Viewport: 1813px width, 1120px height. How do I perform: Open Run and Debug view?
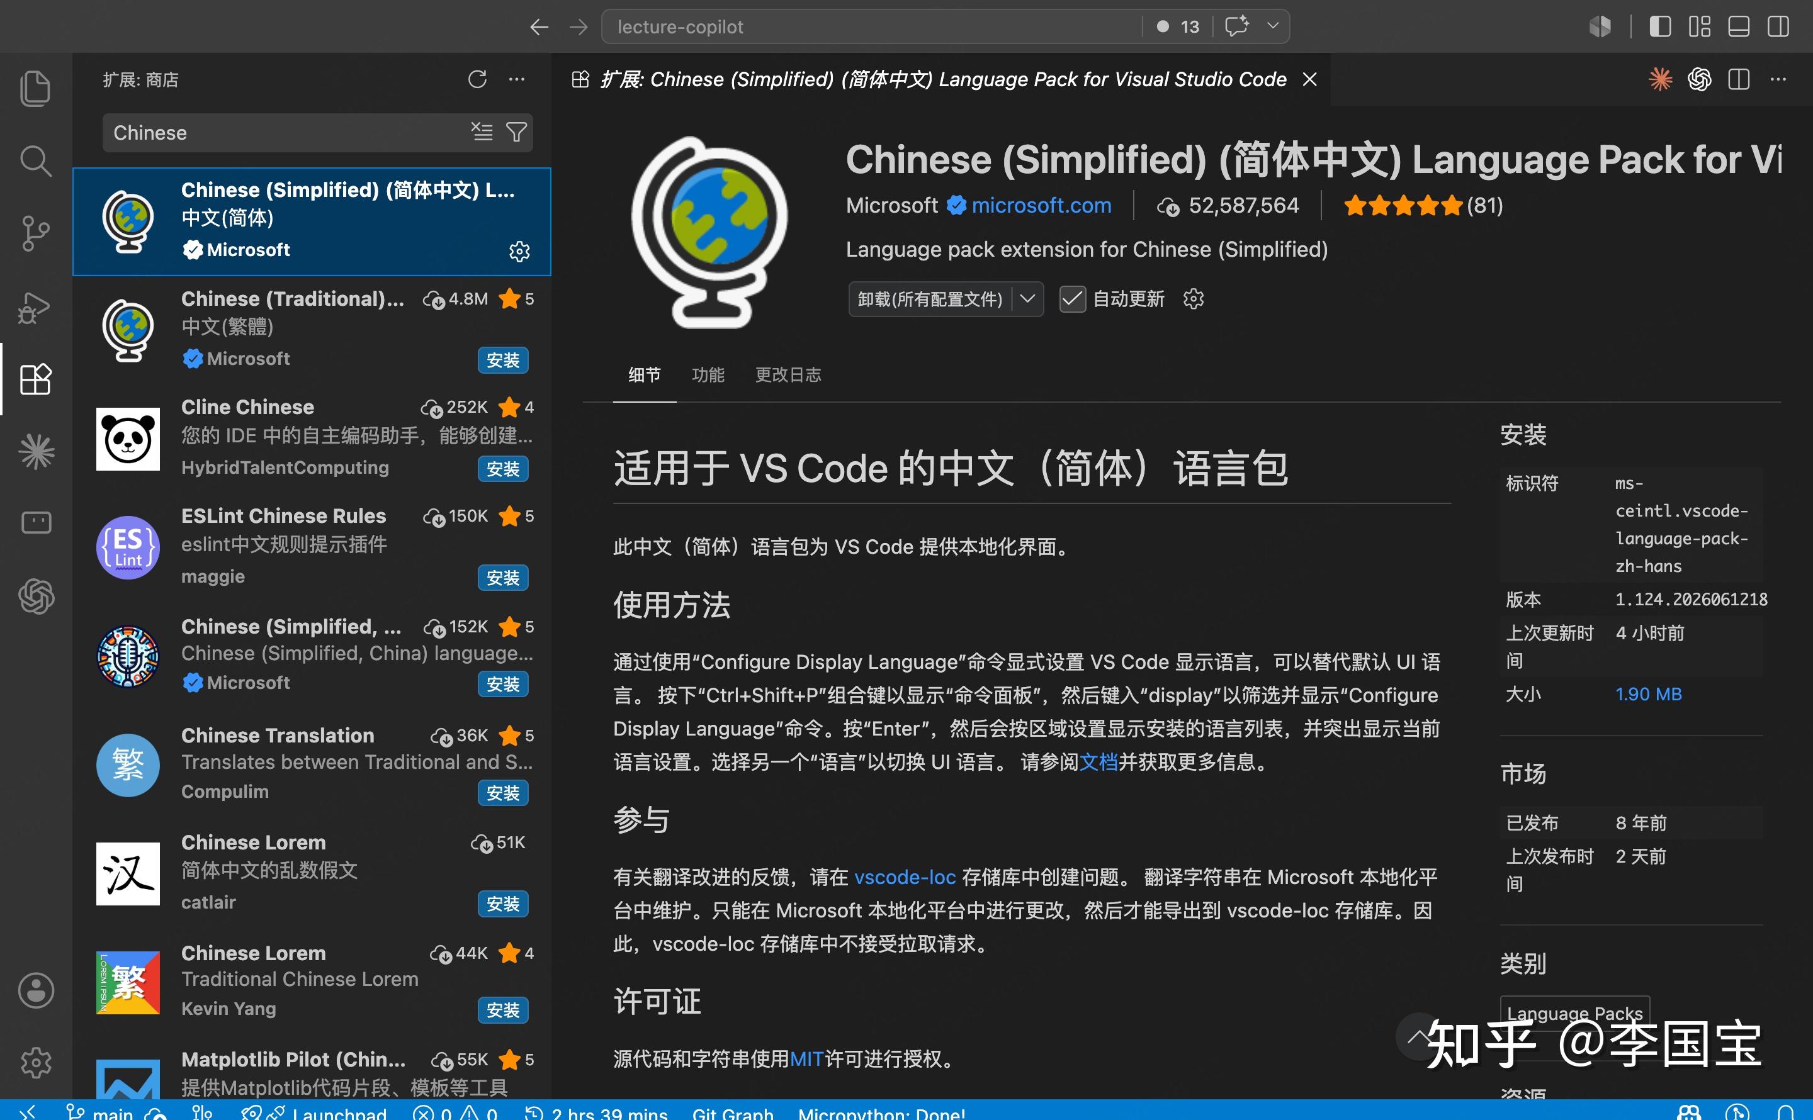[x=35, y=306]
